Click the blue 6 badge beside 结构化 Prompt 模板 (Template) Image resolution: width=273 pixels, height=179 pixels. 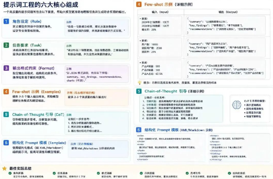click(6, 143)
